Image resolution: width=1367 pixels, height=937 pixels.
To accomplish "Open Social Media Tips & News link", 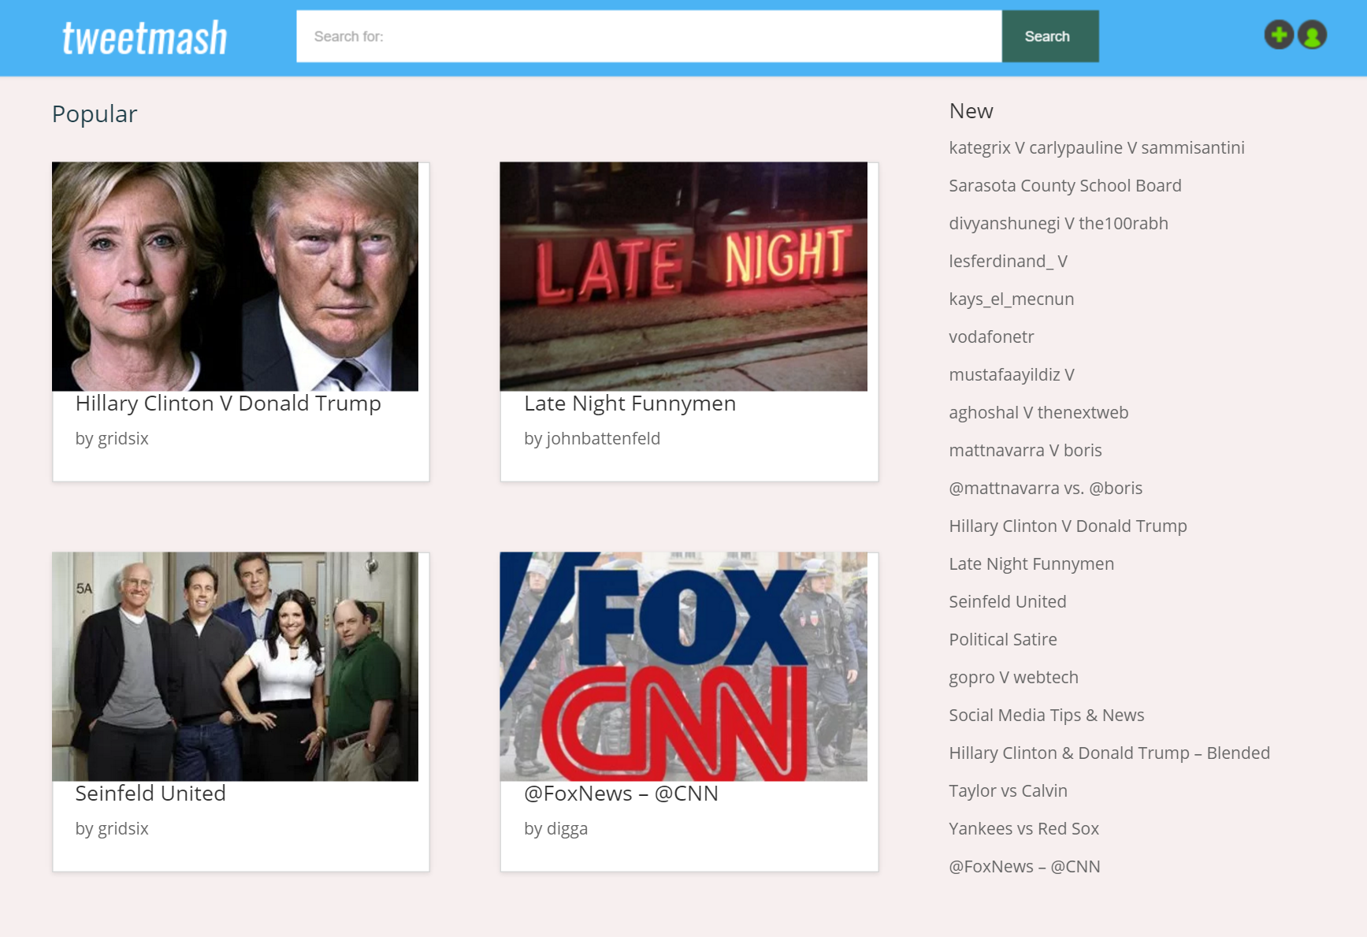I will 1046,716.
